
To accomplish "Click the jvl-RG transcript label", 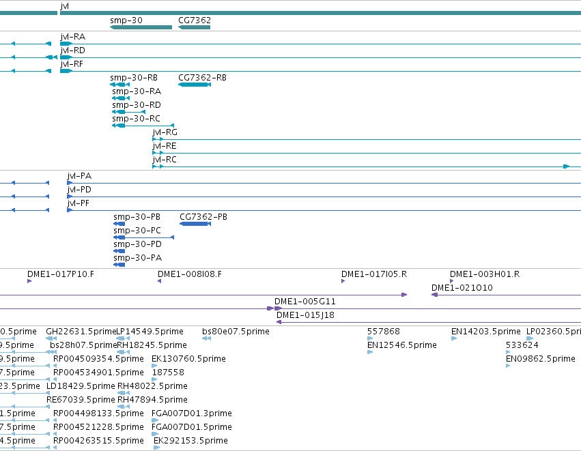I will pyautogui.click(x=165, y=132).
